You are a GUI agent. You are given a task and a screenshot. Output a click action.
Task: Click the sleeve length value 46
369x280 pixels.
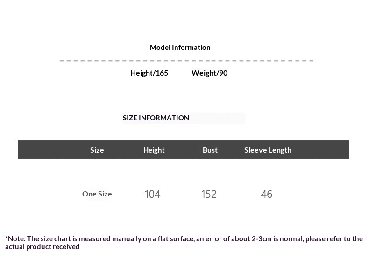click(266, 194)
